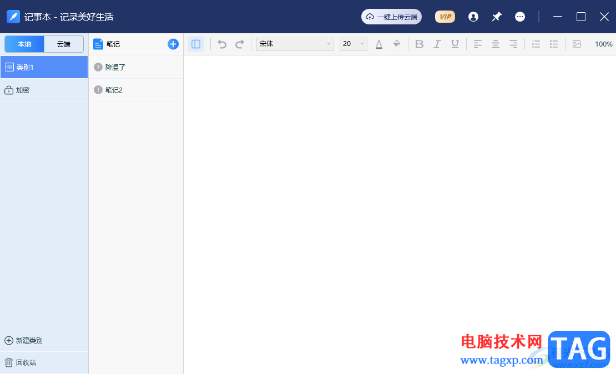Redo the last edit
616x374 pixels.
[240, 44]
